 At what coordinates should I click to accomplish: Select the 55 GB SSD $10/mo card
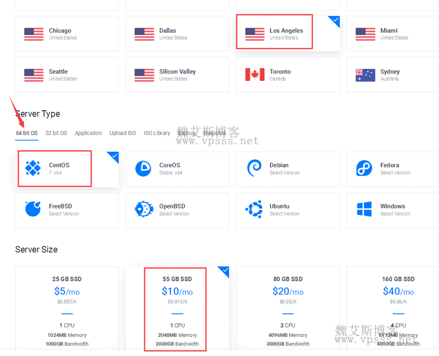(177, 307)
